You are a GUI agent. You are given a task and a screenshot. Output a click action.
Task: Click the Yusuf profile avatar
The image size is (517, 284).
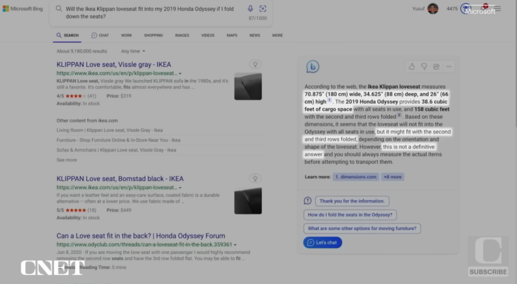click(433, 9)
